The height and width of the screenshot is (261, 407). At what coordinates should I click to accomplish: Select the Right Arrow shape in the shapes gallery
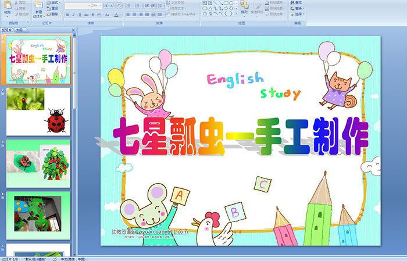pos(226,8)
